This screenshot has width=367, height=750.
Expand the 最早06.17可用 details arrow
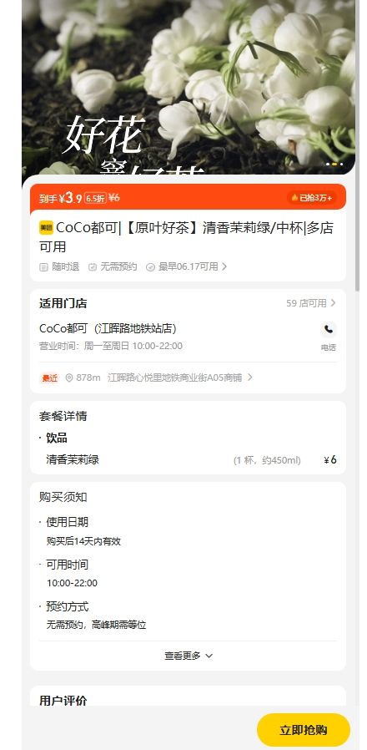[224, 267]
